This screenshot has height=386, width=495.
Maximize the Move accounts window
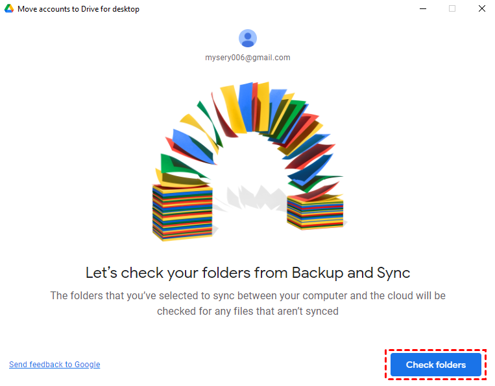[x=452, y=9]
